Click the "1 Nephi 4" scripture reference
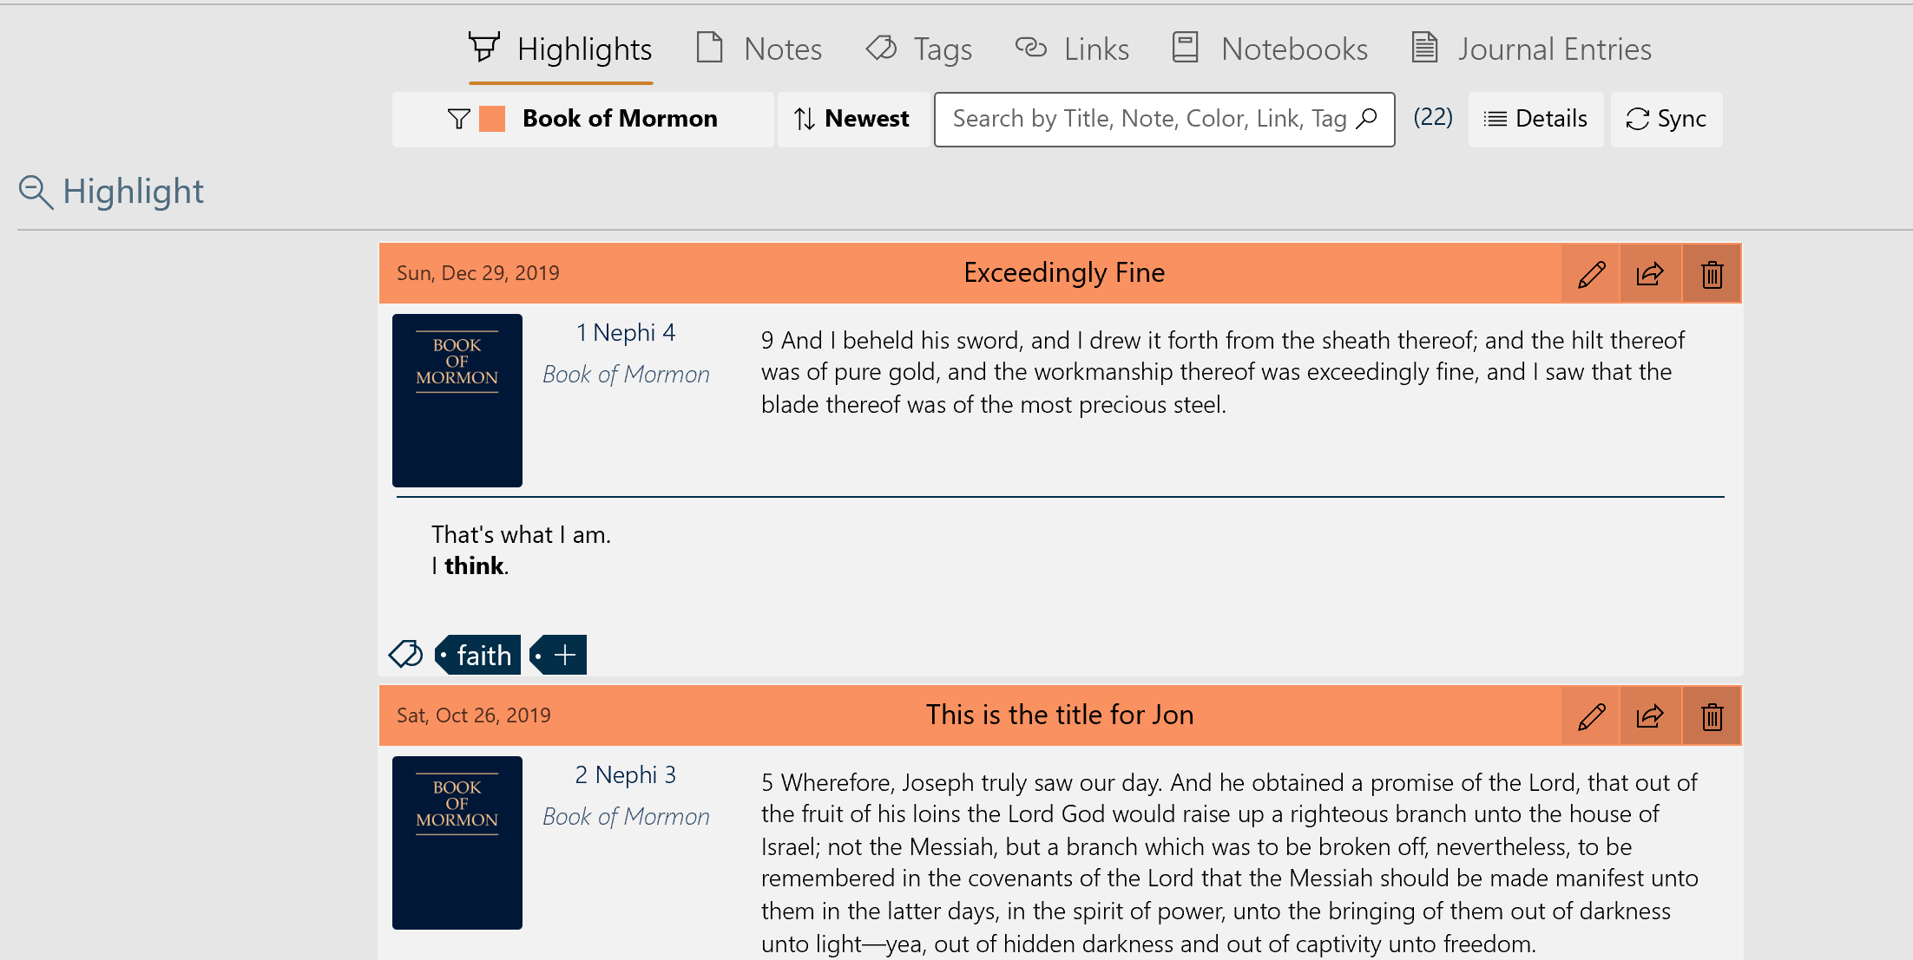The width and height of the screenshot is (1913, 960). [626, 332]
